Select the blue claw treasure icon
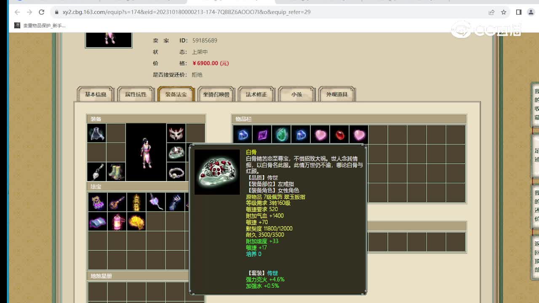Image resolution: width=539 pixels, height=303 pixels. (x=175, y=202)
